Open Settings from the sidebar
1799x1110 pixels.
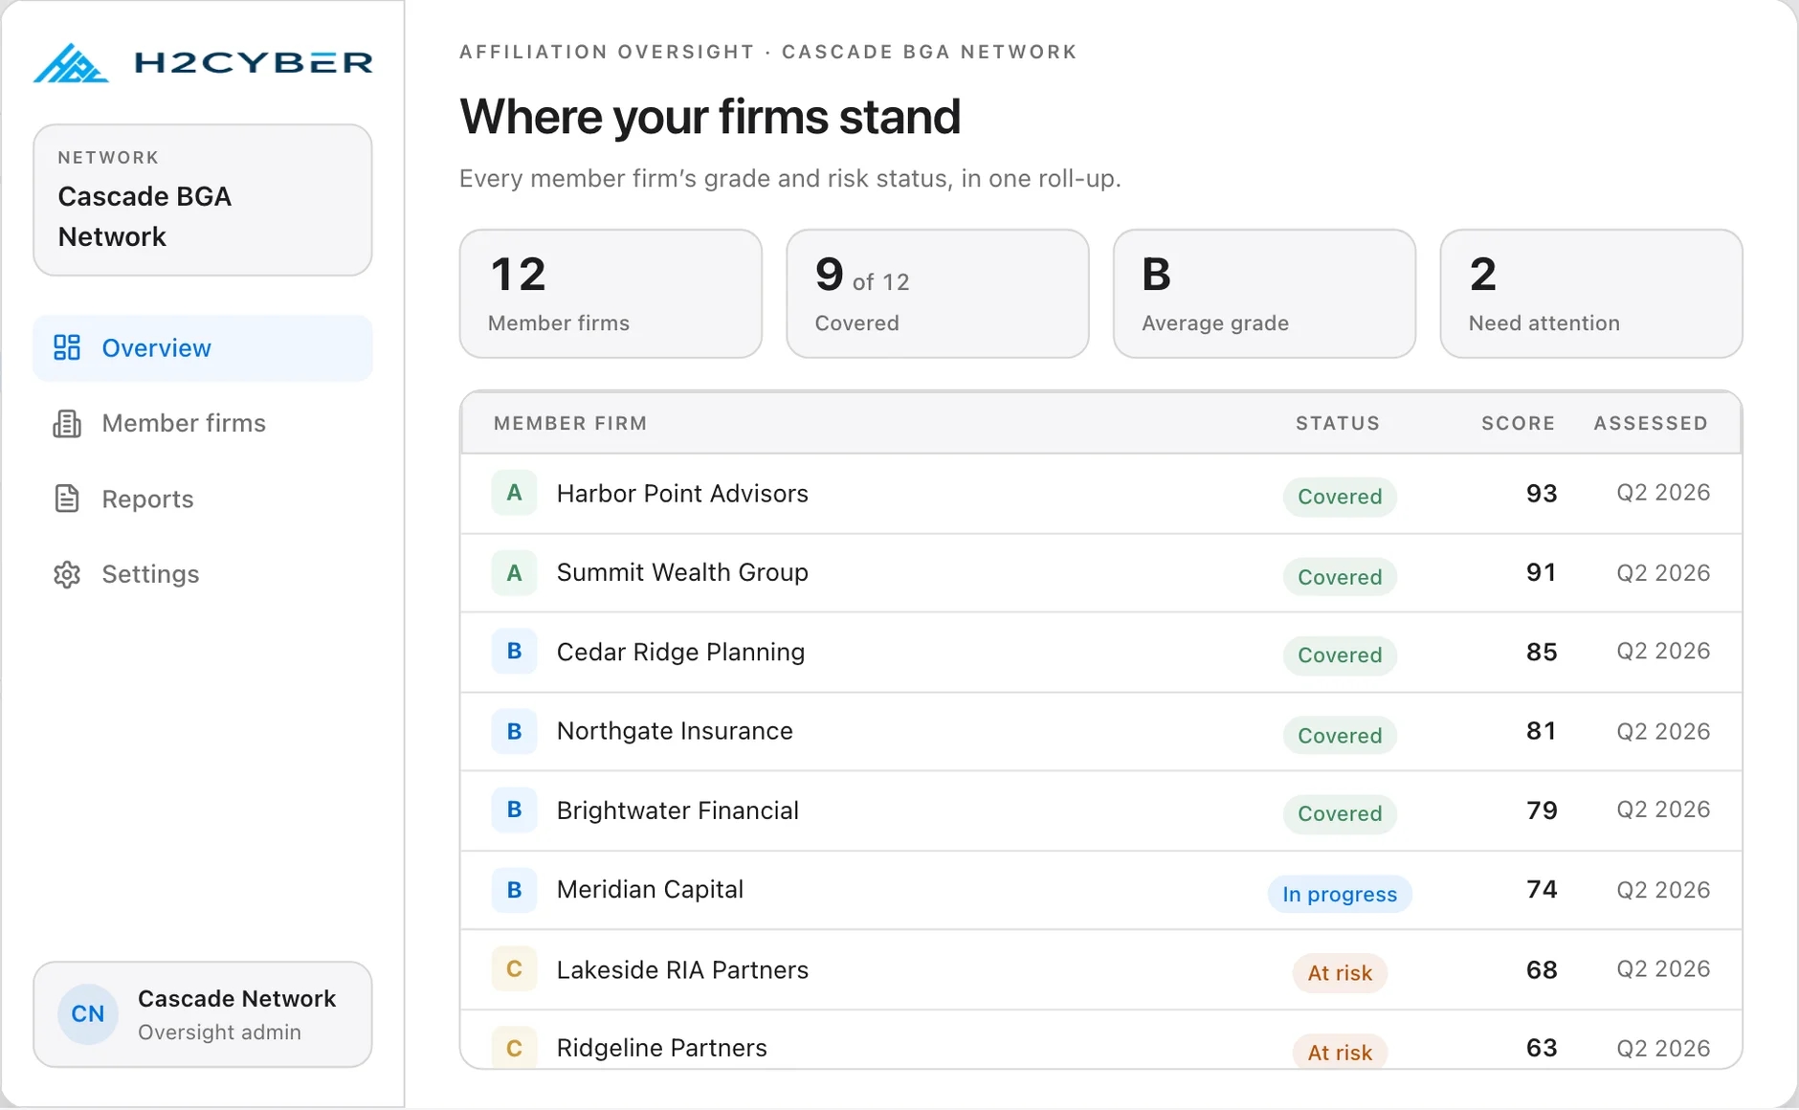tap(203, 574)
